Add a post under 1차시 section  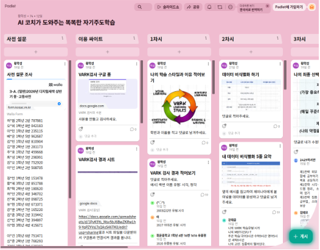pyautogui.click(x=179, y=52)
